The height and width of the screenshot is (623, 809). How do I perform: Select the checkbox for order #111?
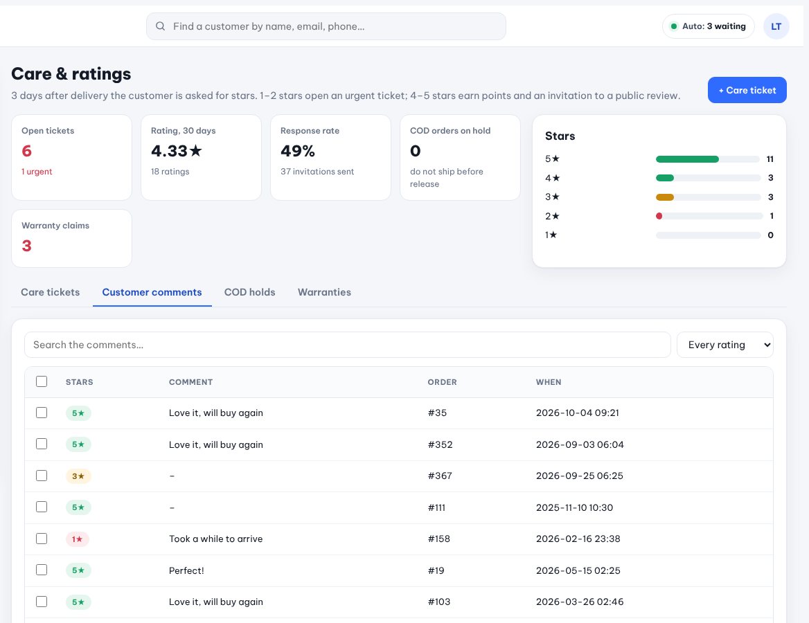coord(42,507)
